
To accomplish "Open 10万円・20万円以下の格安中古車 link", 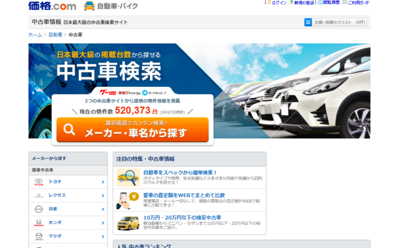I will 182,218.
